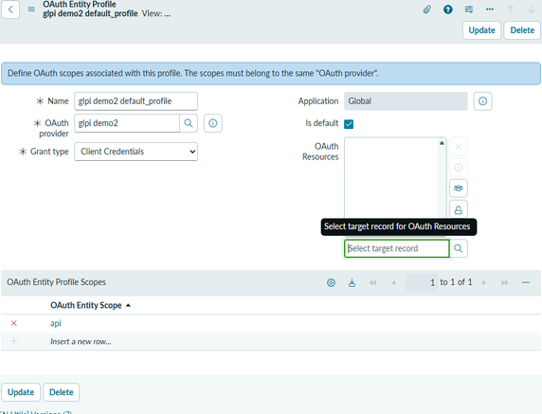
Task: Go back using the header back arrow
Action: (x=10, y=9)
